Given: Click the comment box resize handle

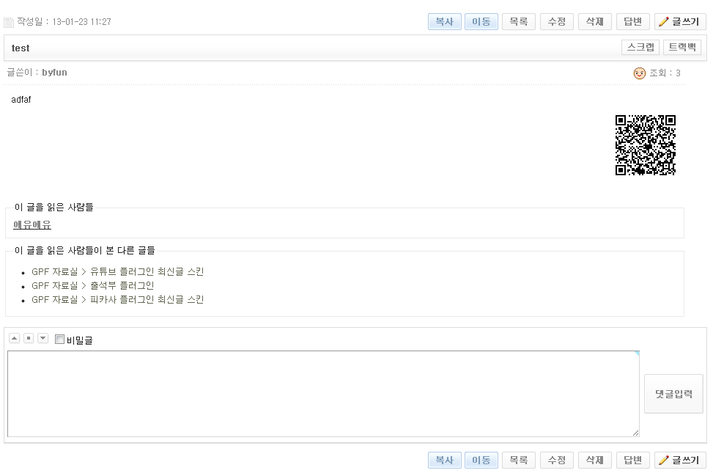Looking at the screenshot, I should pyautogui.click(x=635, y=433).
